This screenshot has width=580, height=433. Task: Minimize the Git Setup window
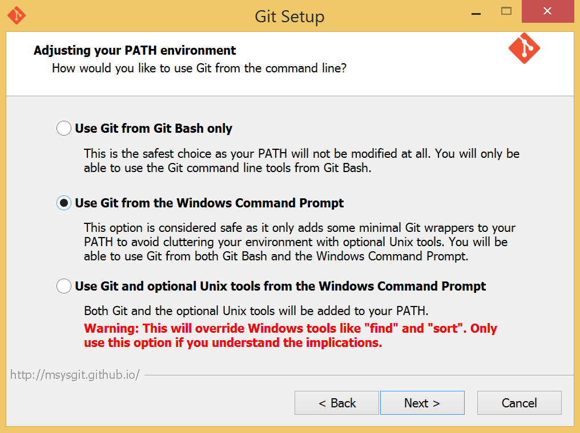point(475,11)
